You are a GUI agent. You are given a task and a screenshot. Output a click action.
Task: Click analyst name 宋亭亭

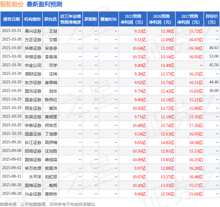point(51,48)
